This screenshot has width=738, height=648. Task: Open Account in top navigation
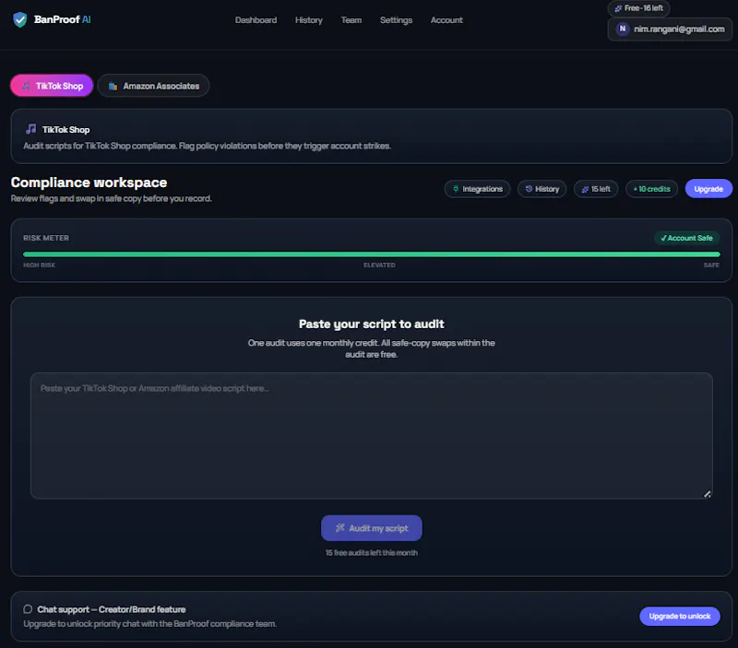pyautogui.click(x=446, y=20)
